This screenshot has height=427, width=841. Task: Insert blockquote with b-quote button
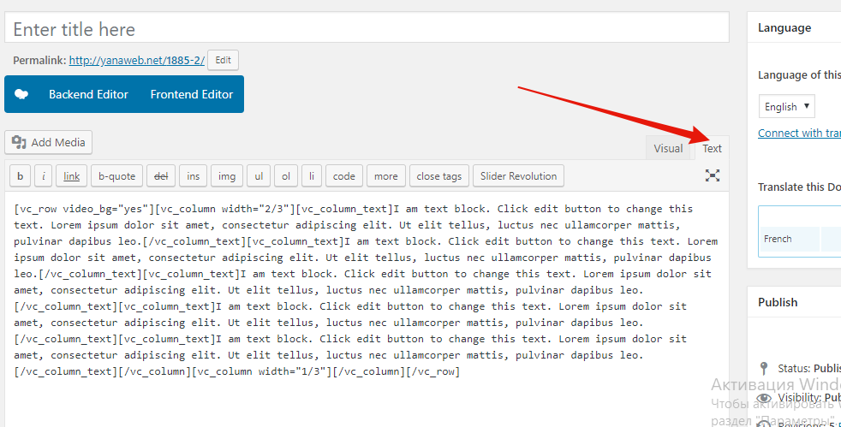(x=116, y=176)
